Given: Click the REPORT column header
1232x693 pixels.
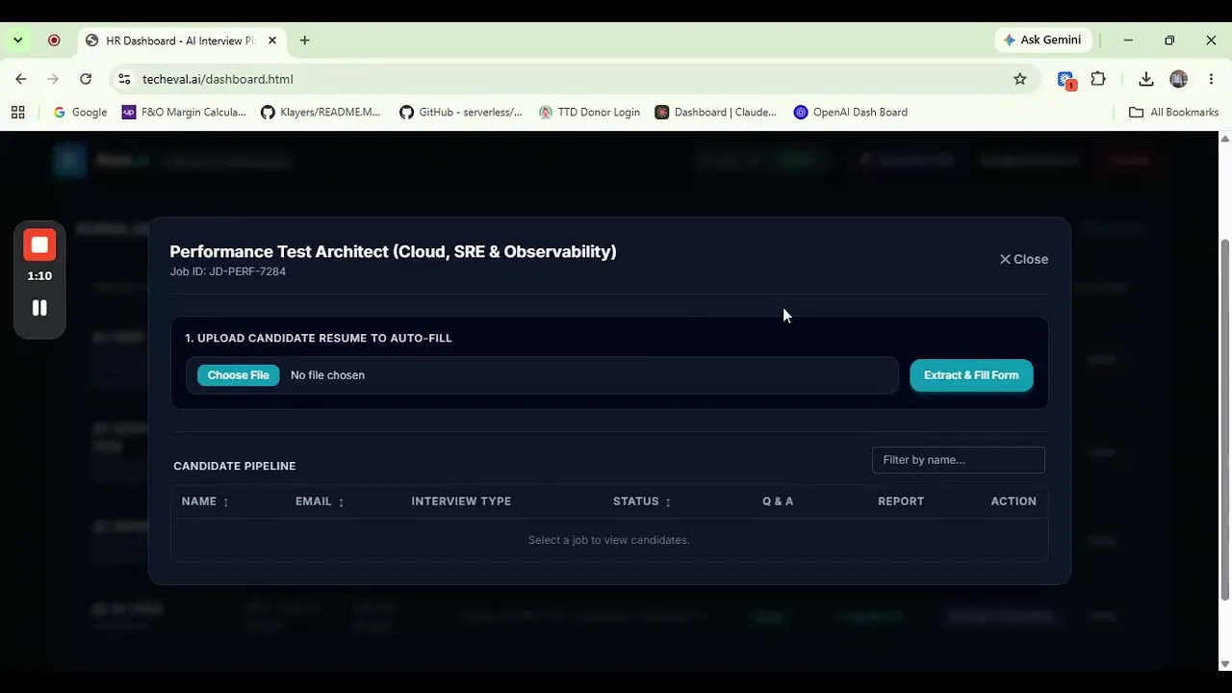Looking at the screenshot, I should [x=901, y=501].
